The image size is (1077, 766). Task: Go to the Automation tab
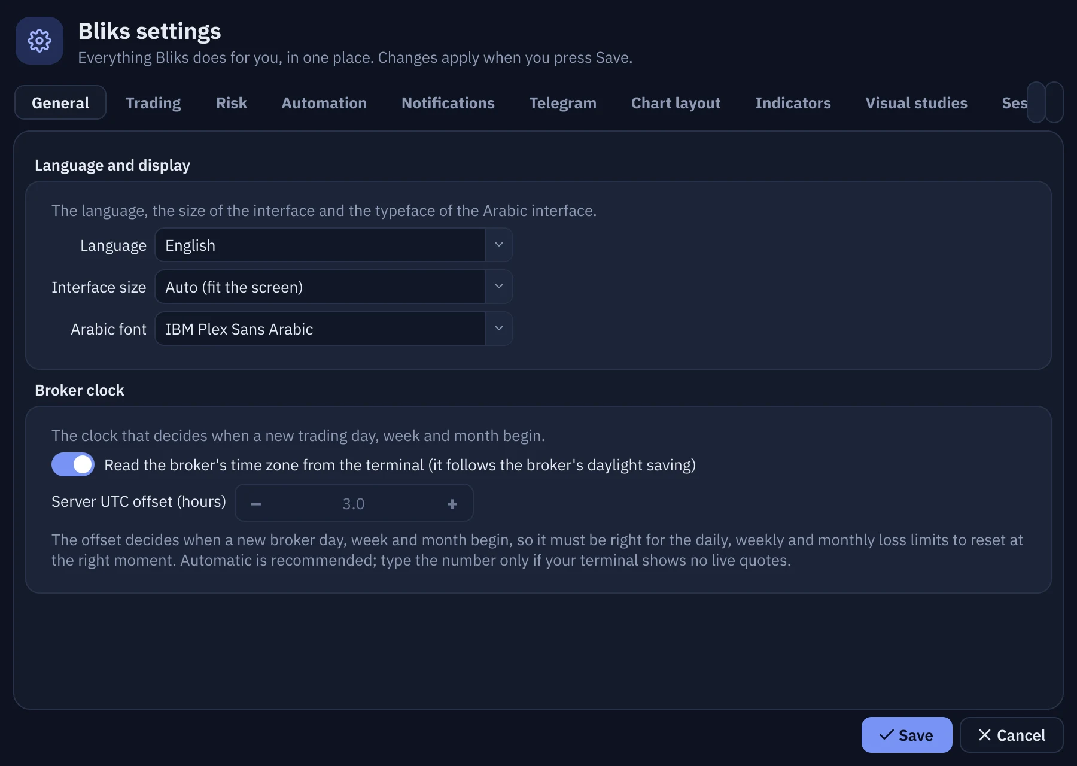(x=324, y=102)
